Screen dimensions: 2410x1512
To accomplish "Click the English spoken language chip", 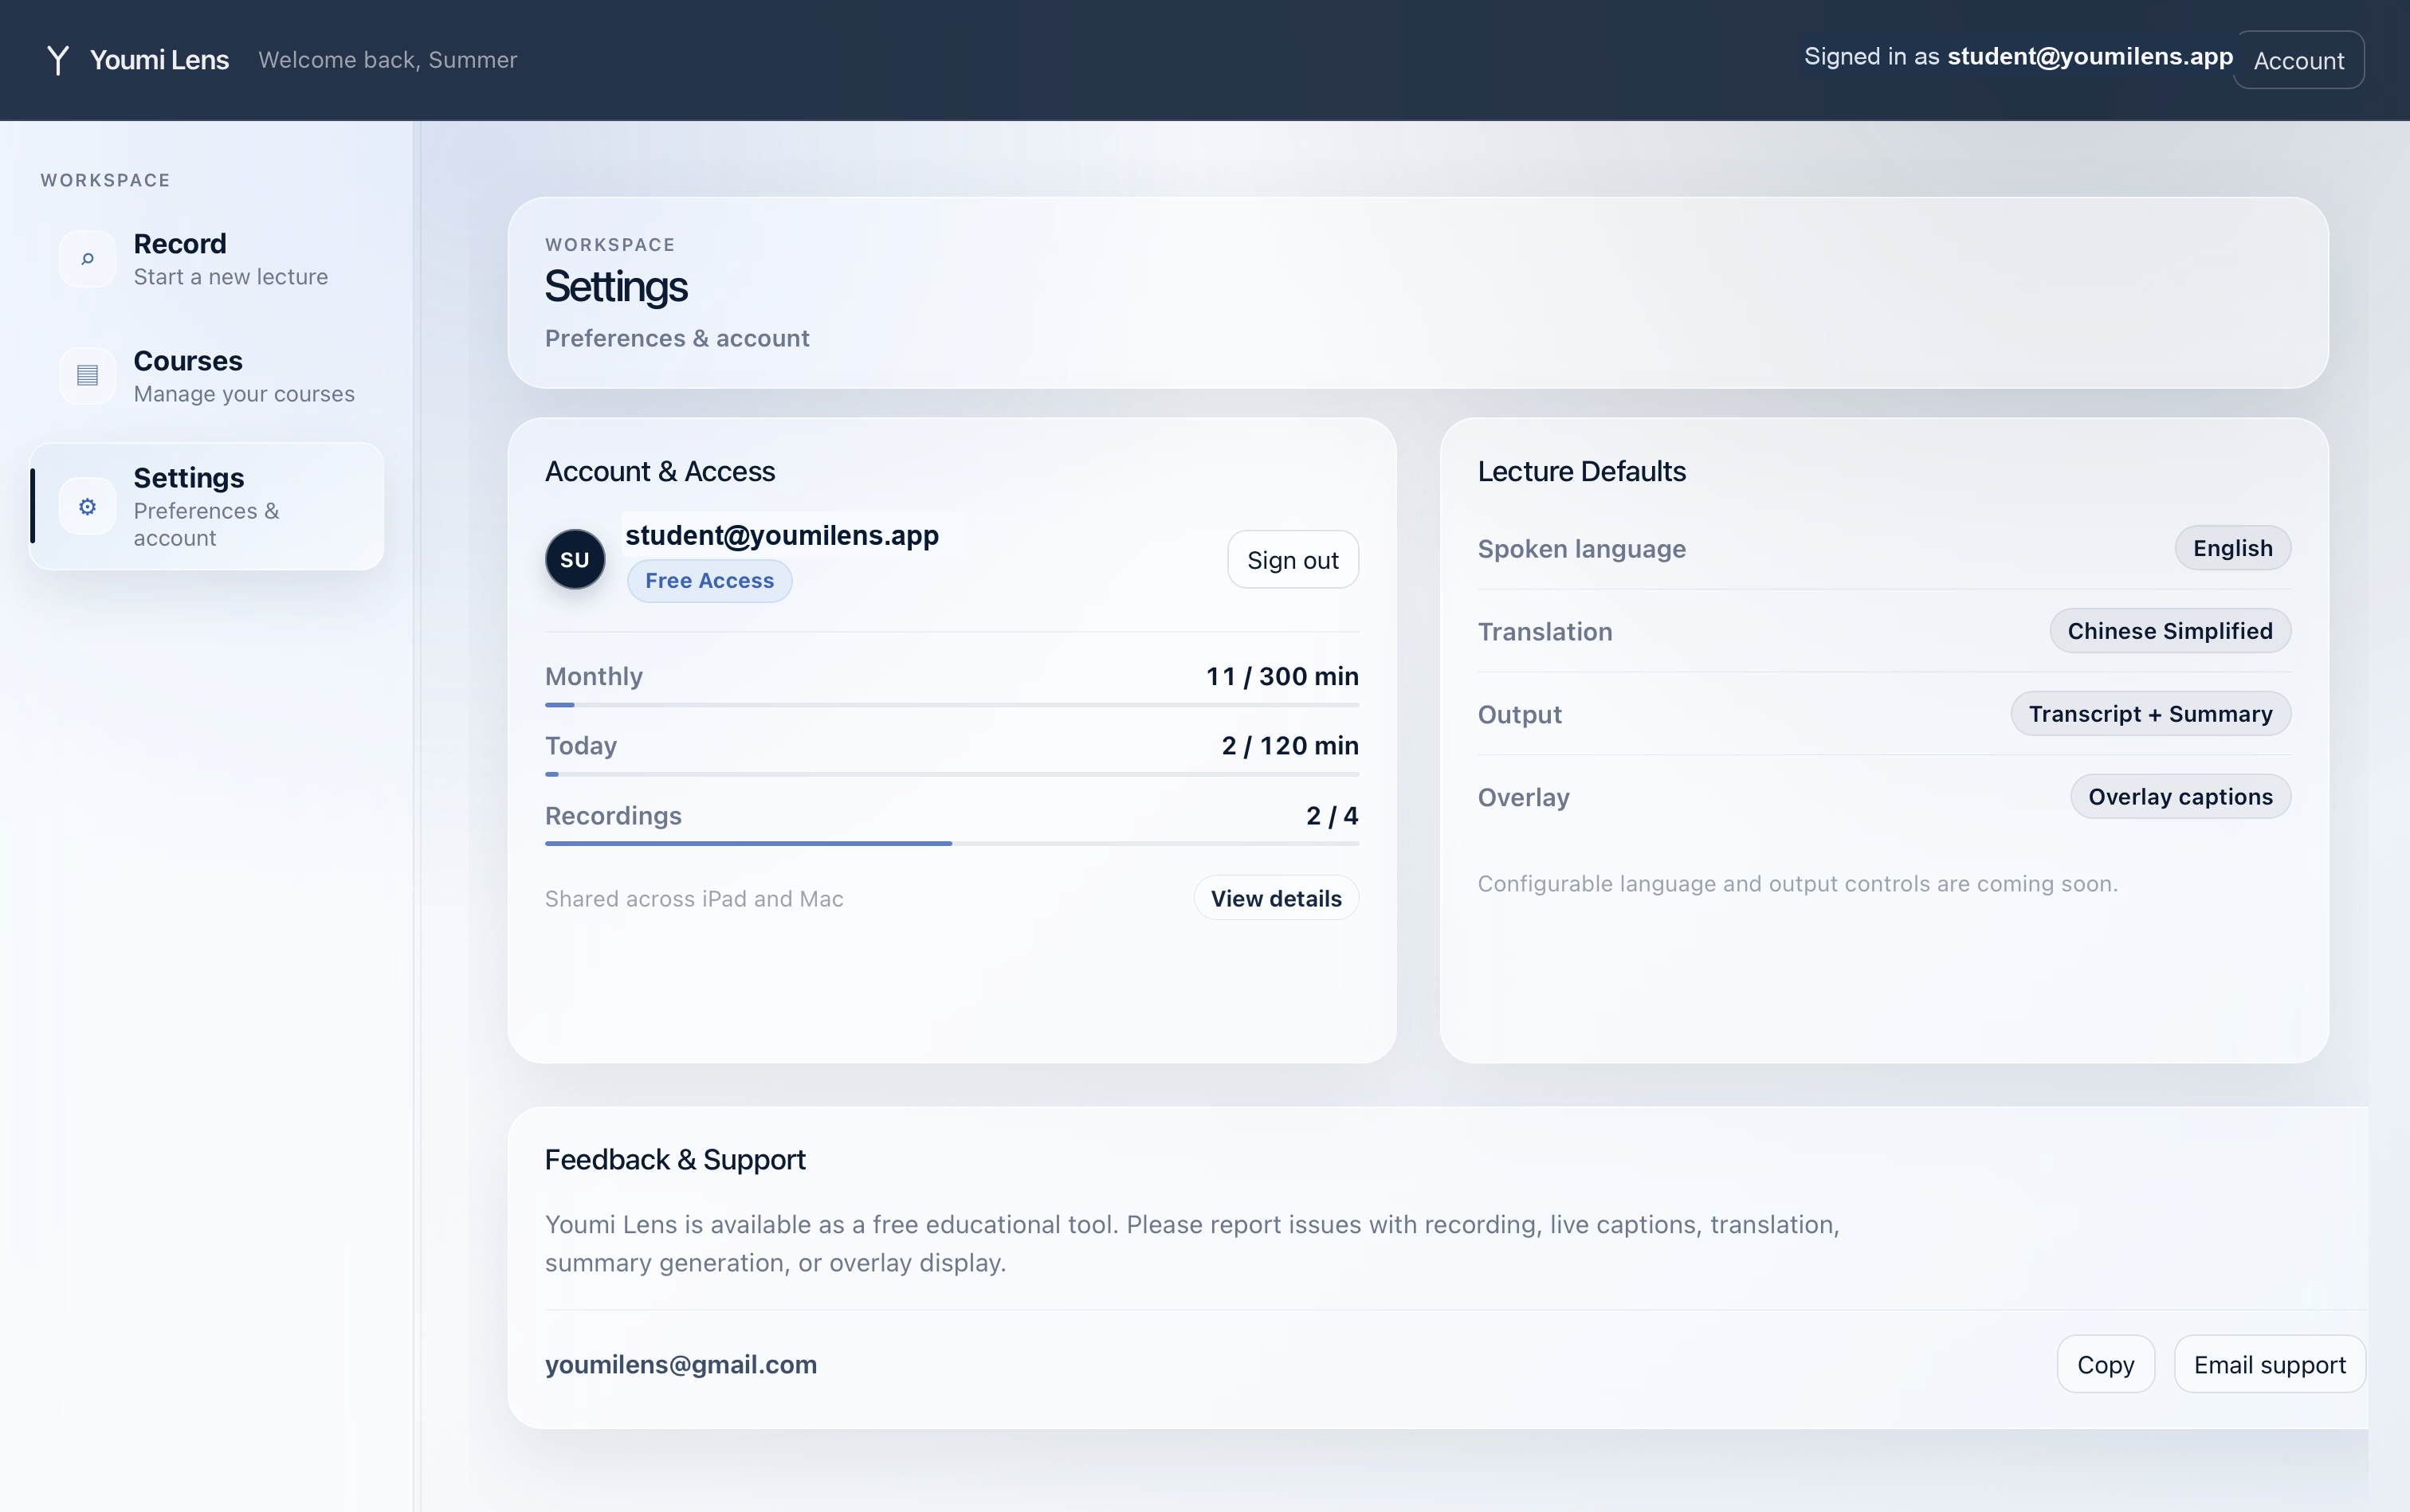I will click(x=2232, y=548).
